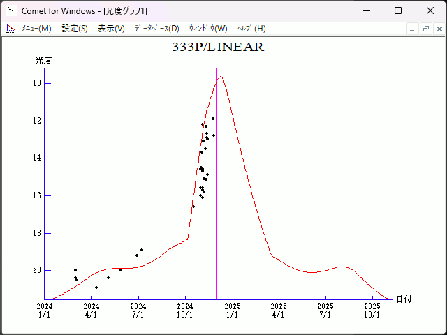Click the 2025 1/1 date axis label
This screenshot has width=447, height=335.
(x=232, y=311)
